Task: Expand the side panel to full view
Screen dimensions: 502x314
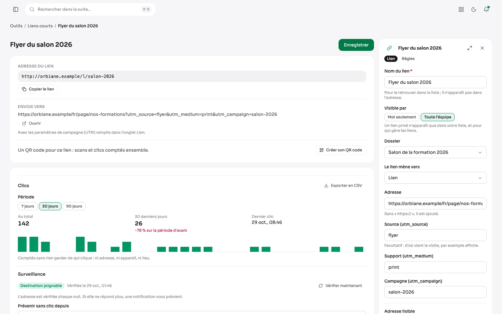Action: 470,48
